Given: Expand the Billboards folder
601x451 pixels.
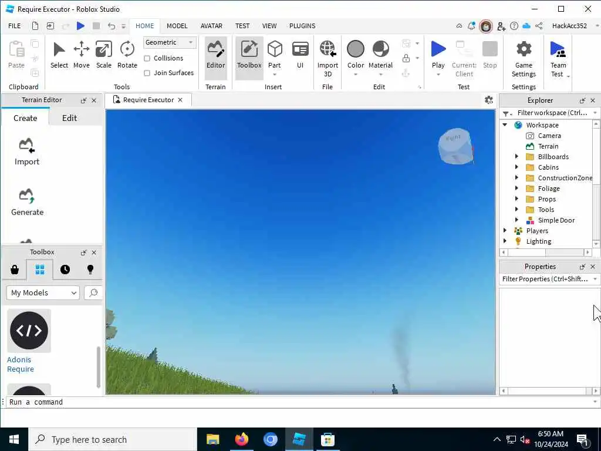Looking at the screenshot, I should (516, 156).
